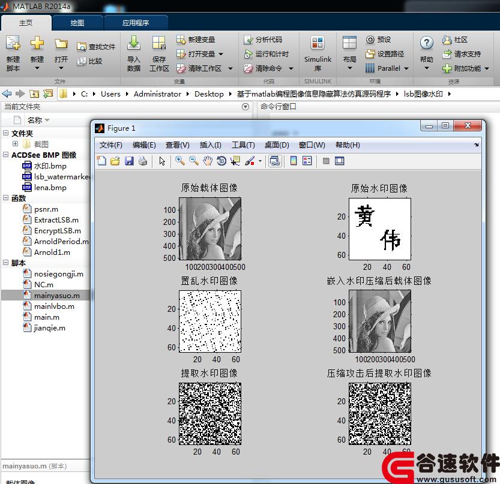Select the Zoom Out tool
The height and width of the screenshot is (484, 500).
point(193,161)
